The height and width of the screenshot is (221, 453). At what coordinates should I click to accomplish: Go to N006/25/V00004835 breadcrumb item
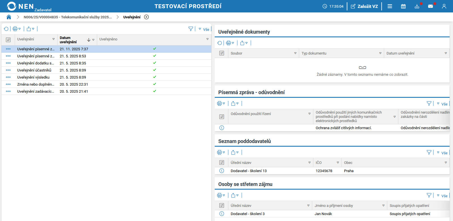67,17
